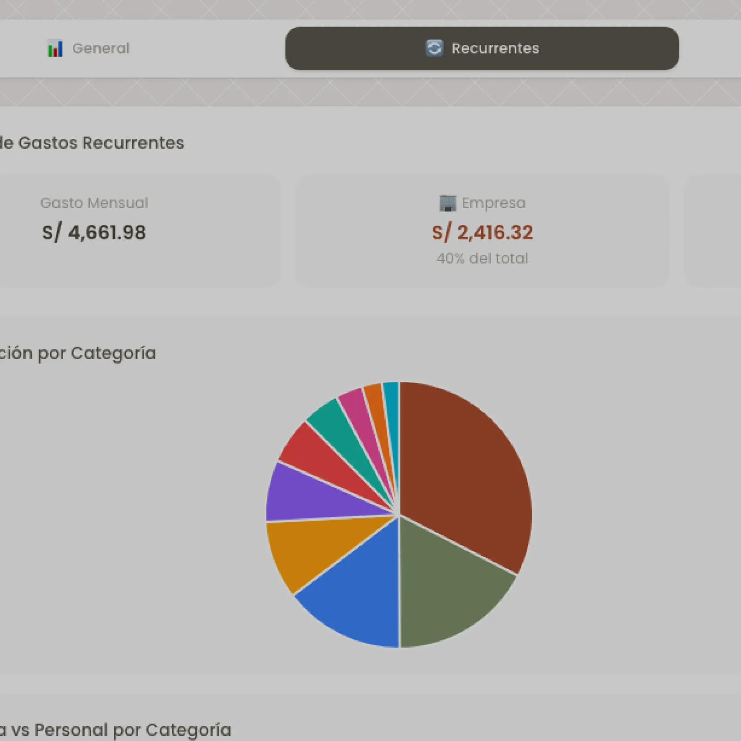This screenshot has height=741, width=741.
Task: Click the Empresa label in the summary card
Action: tap(493, 203)
